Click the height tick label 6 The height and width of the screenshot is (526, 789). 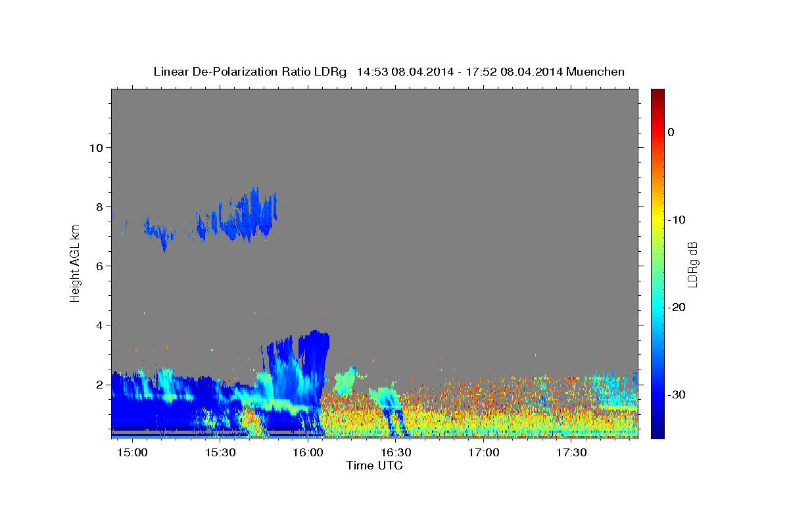coord(99,266)
